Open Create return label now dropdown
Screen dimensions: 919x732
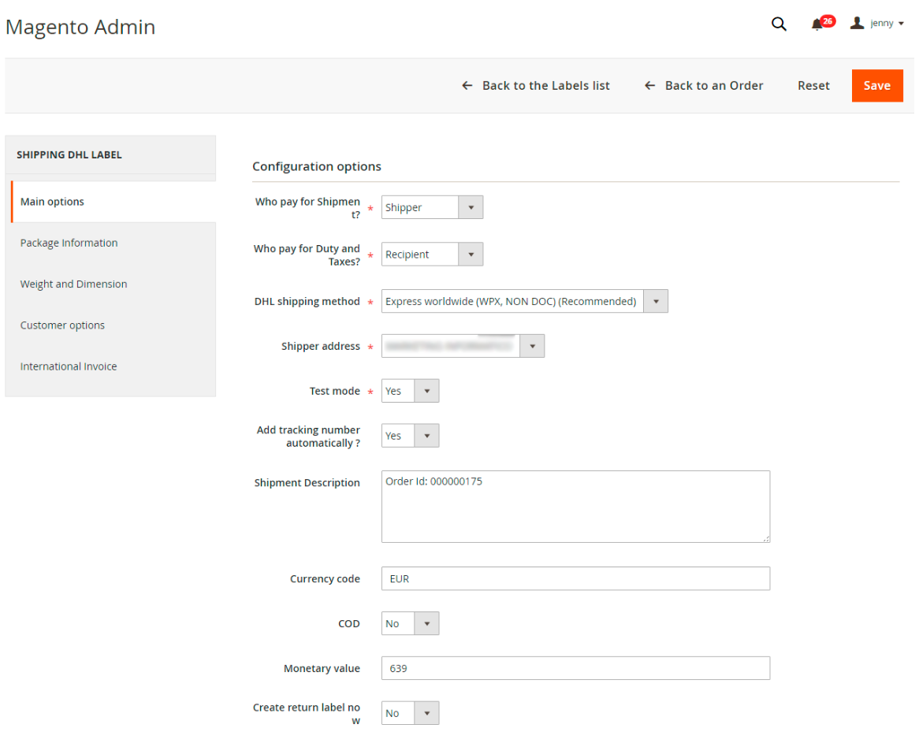click(x=411, y=713)
